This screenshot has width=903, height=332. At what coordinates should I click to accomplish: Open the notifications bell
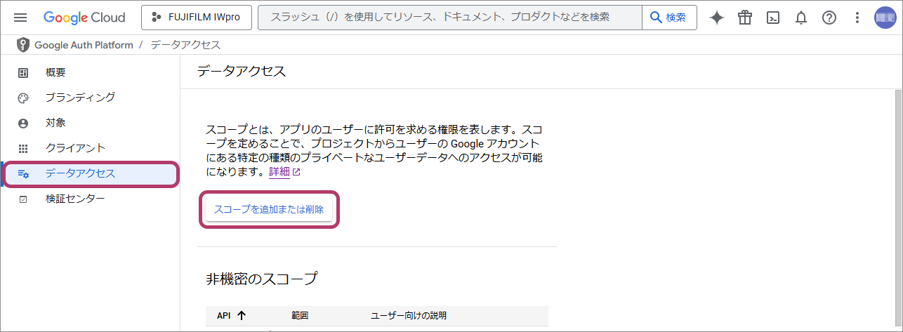800,18
